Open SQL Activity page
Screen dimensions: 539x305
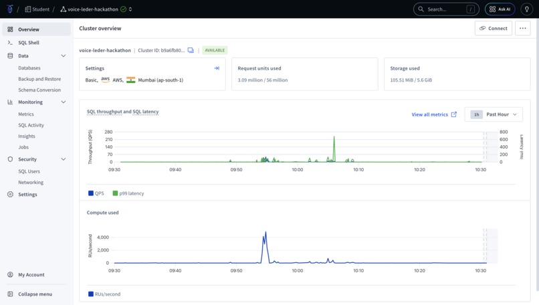click(x=31, y=125)
